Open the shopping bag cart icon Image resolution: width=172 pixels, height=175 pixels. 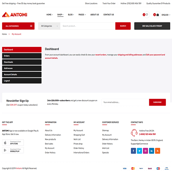click(x=158, y=15)
